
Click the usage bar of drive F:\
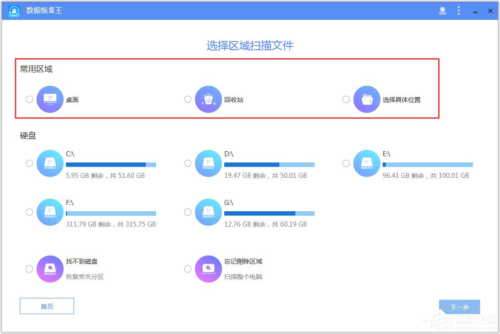click(x=111, y=213)
